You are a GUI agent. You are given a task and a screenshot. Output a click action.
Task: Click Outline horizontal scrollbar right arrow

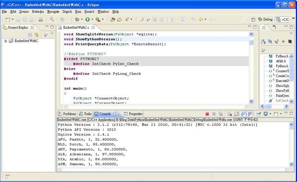(286, 107)
